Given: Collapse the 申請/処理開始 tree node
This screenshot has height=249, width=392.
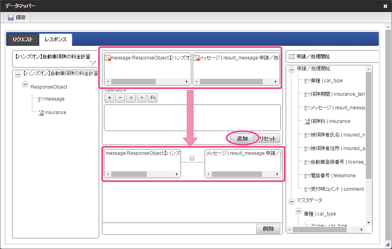Looking at the screenshot, I should pos(291,69).
